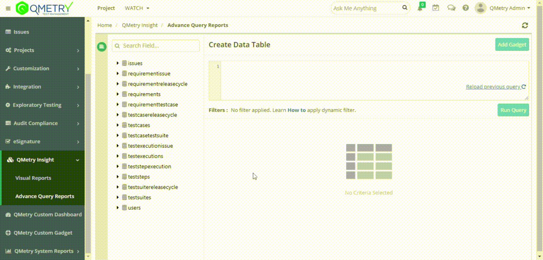Expand the requirementissue table node
543x260 pixels.
pos(118,73)
